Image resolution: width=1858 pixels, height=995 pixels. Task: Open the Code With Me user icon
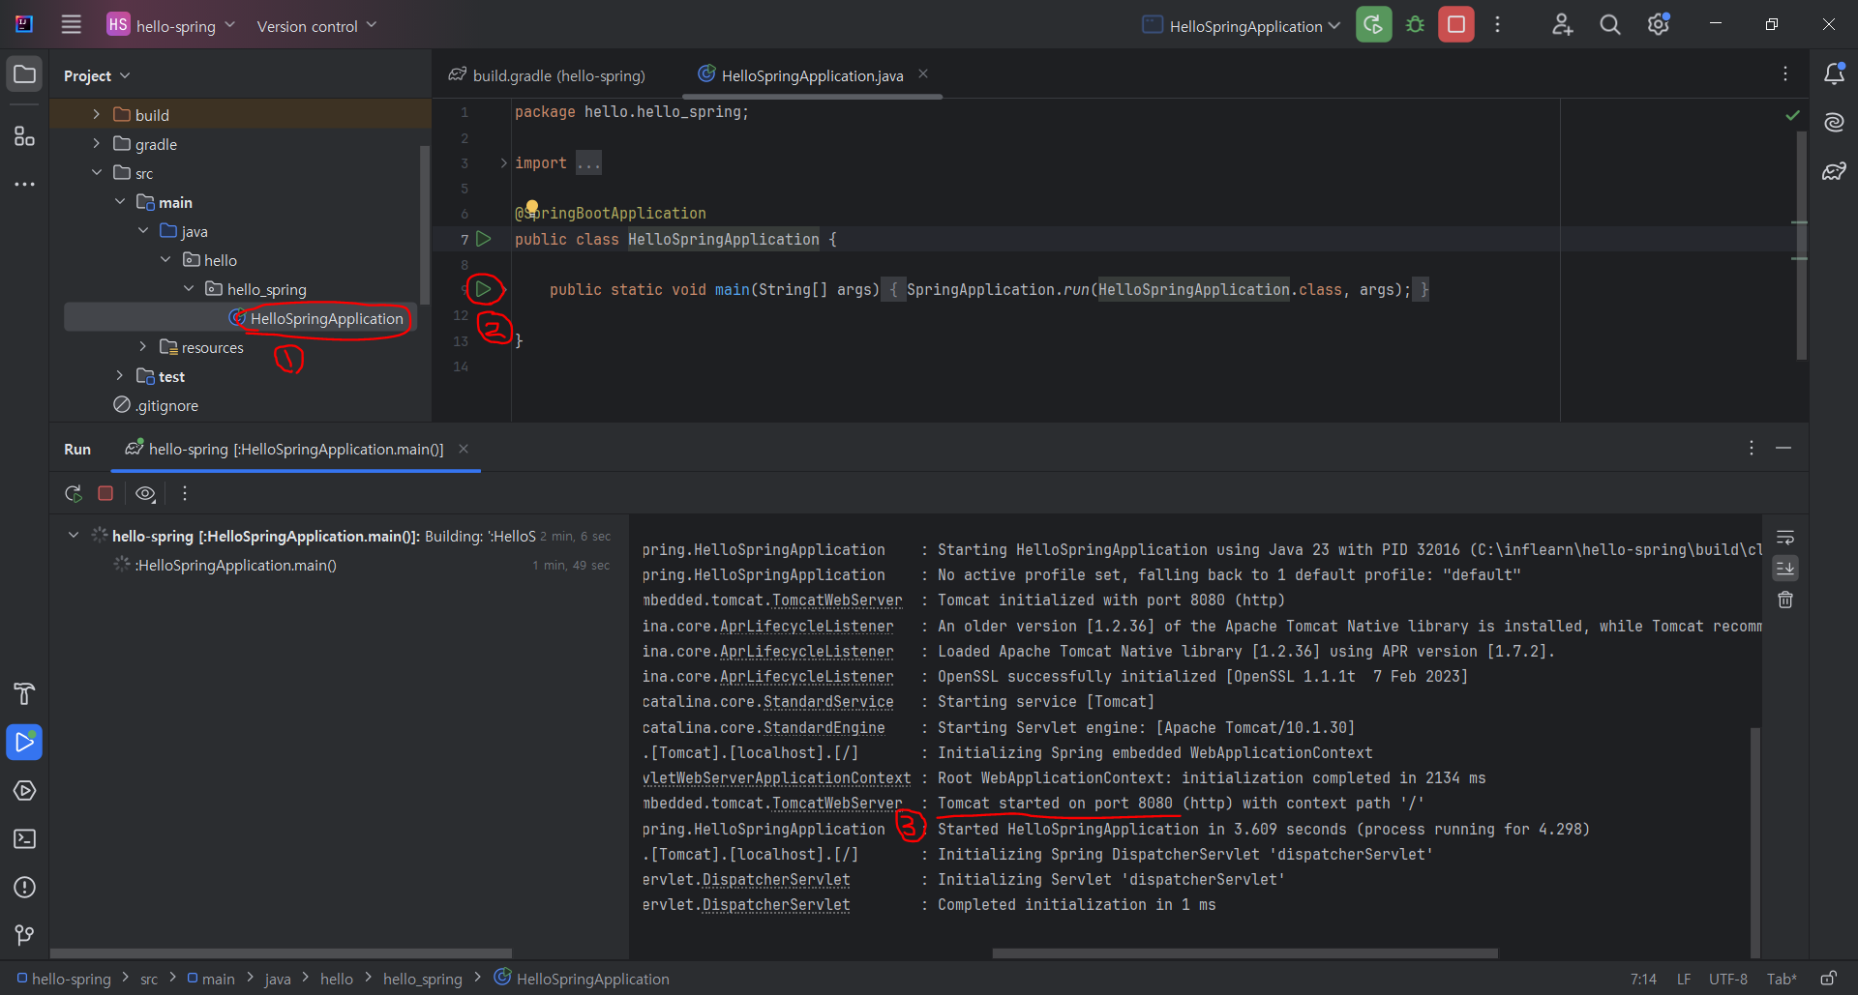click(1562, 25)
